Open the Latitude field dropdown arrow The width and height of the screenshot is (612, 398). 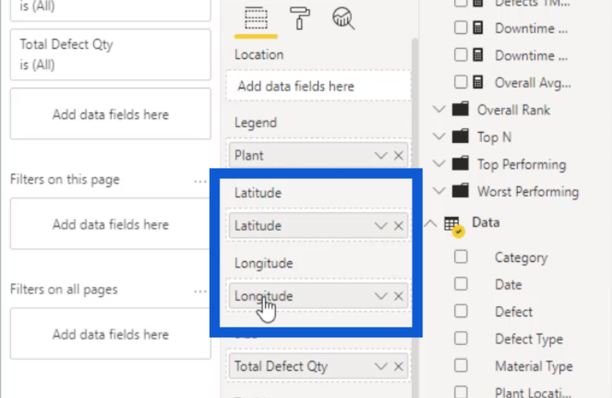point(381,226)
